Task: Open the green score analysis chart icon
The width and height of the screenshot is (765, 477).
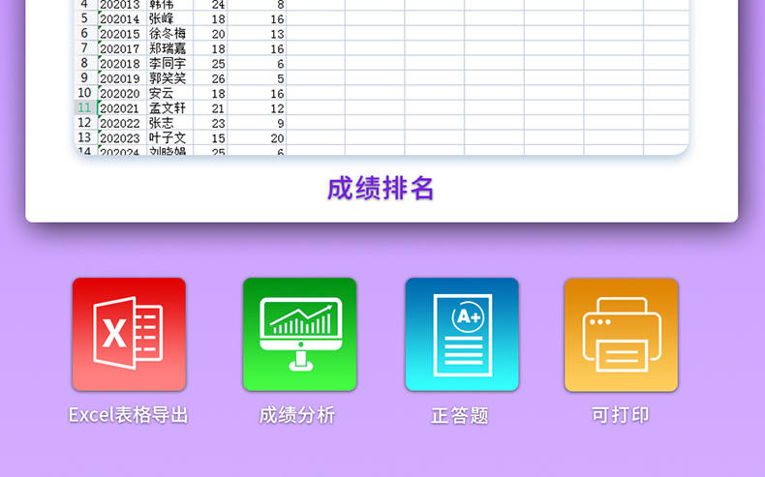Action: (299, 334)
